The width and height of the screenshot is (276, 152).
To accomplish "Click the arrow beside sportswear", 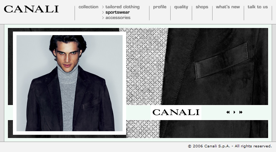I will 103,12.
